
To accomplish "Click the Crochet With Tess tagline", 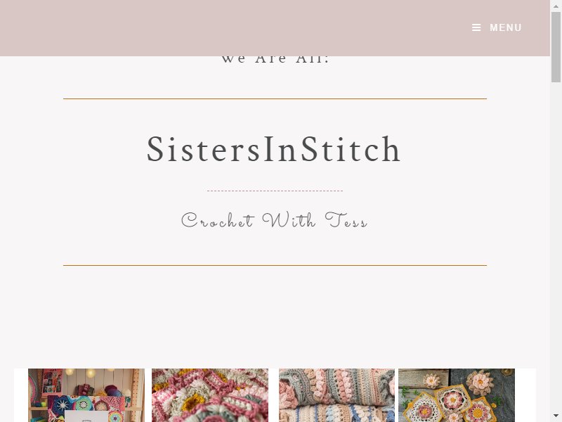I will coord(275,220).
